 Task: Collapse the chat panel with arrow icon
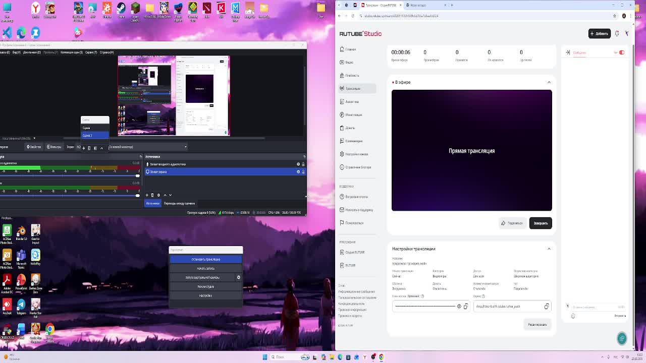coord(568,52)
